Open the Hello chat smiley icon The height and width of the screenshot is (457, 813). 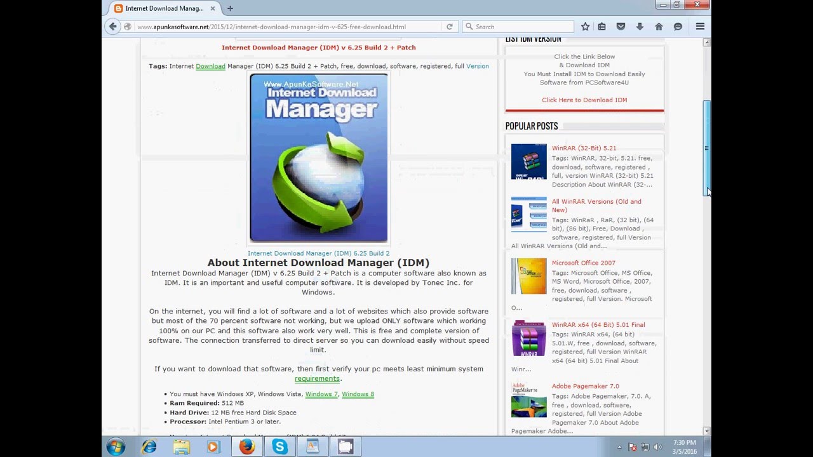(x=678, y=27)
